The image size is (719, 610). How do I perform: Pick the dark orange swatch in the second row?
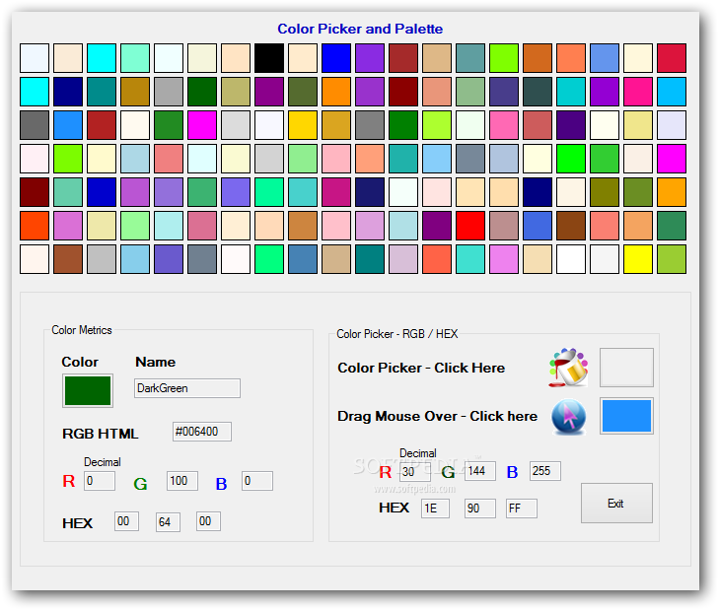tap(336, 92)
